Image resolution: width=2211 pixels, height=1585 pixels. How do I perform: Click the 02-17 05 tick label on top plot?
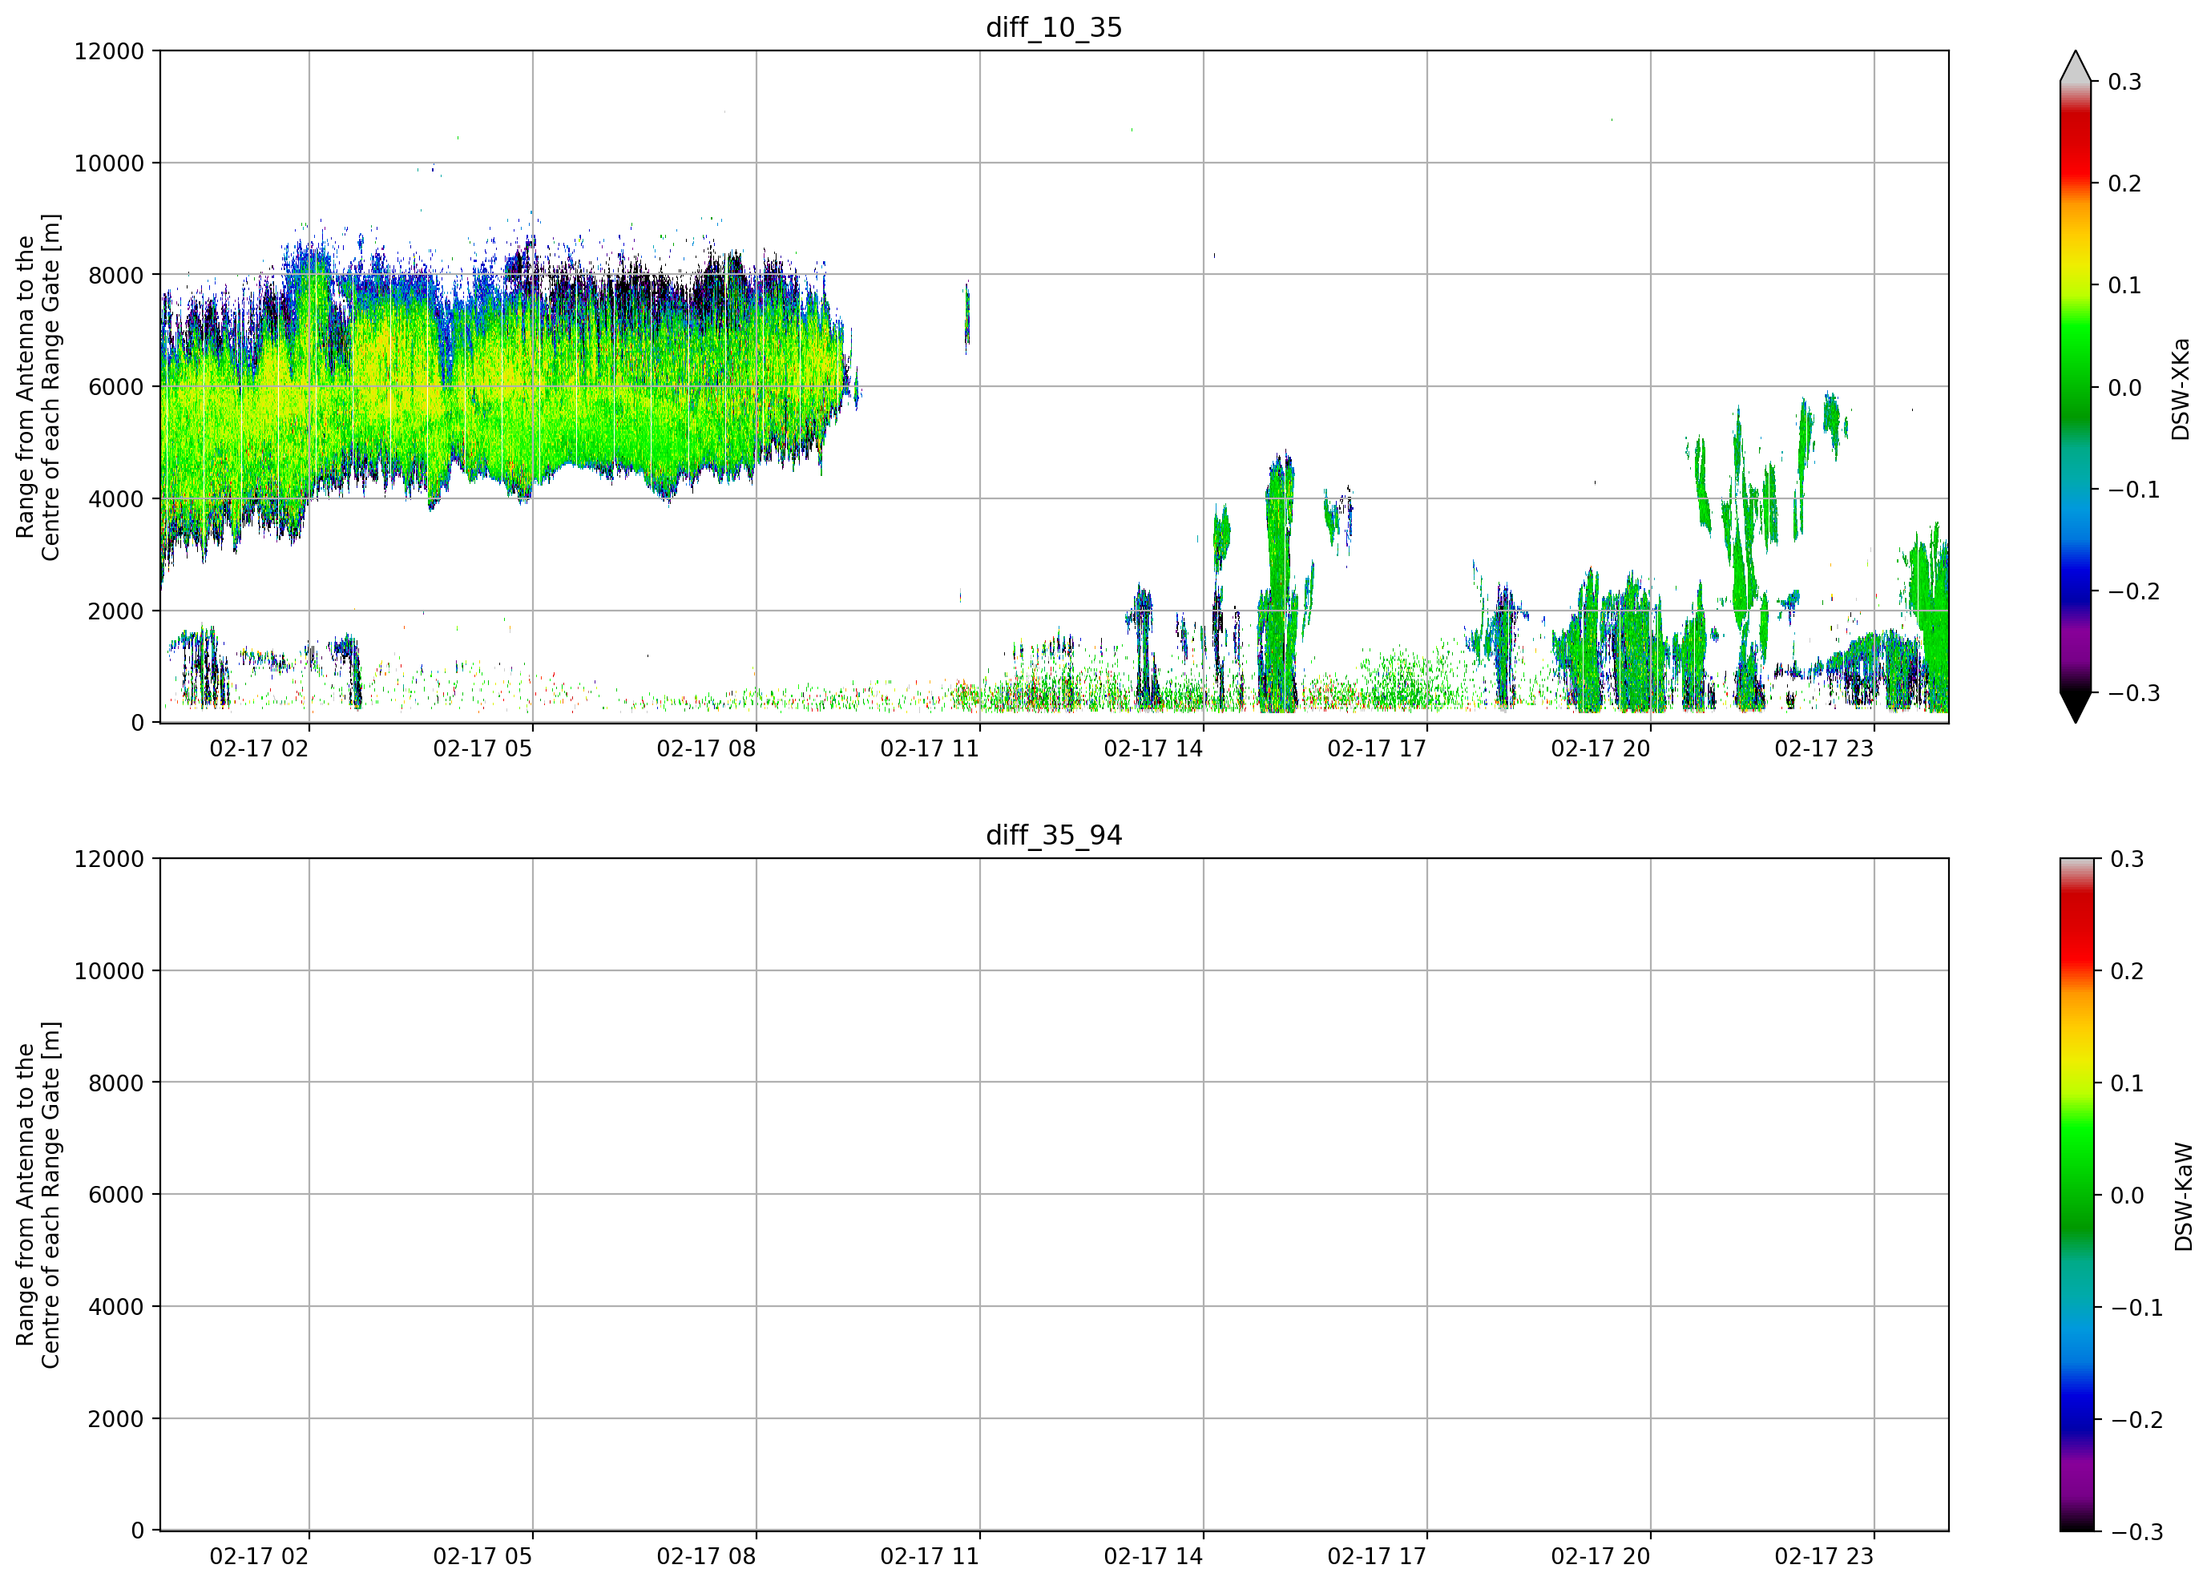click(x=482, y=748)
